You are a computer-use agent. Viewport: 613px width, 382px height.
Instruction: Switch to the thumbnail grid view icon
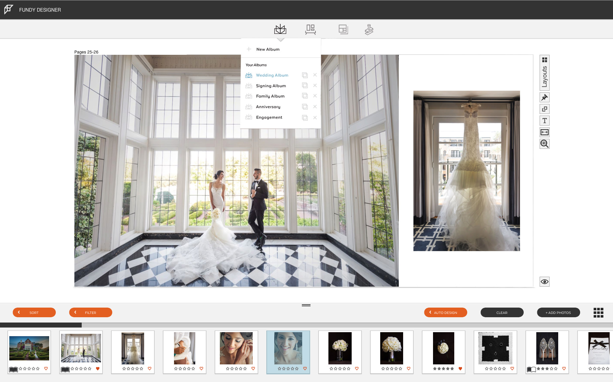[598, 313]
